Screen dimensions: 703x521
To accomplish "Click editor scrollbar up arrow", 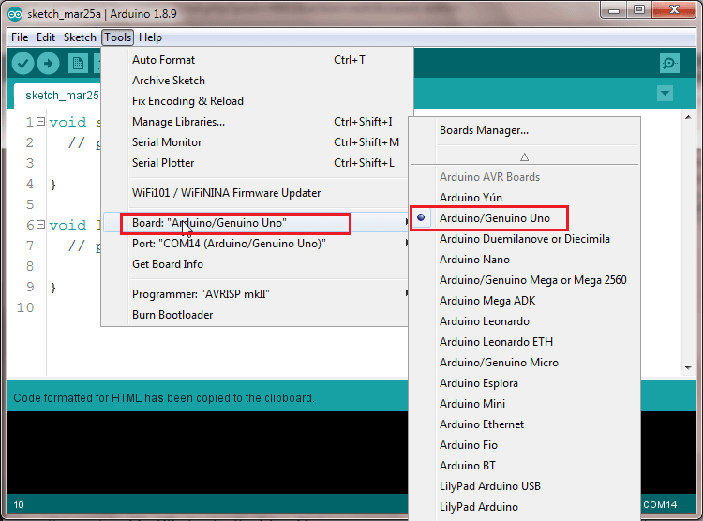I will tap(688, 117).
